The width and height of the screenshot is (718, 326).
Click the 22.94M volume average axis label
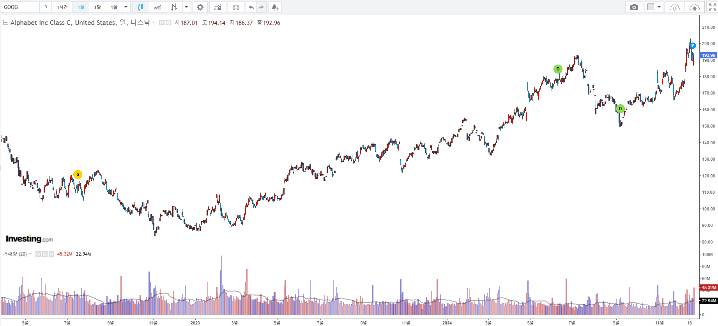point(708,301)
